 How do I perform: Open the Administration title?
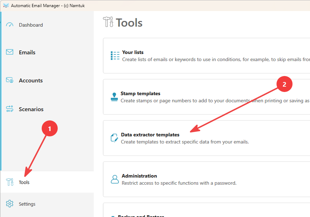point(139,176)
